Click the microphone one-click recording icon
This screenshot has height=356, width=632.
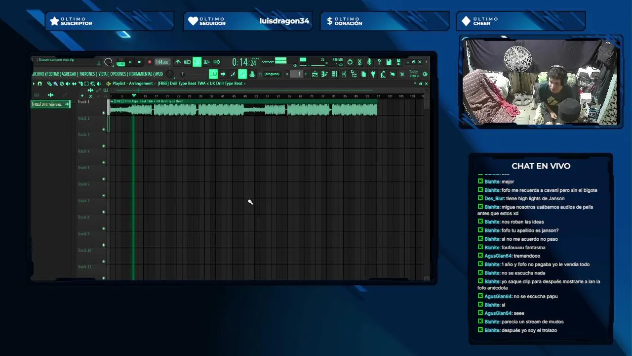tap(369, 62)
